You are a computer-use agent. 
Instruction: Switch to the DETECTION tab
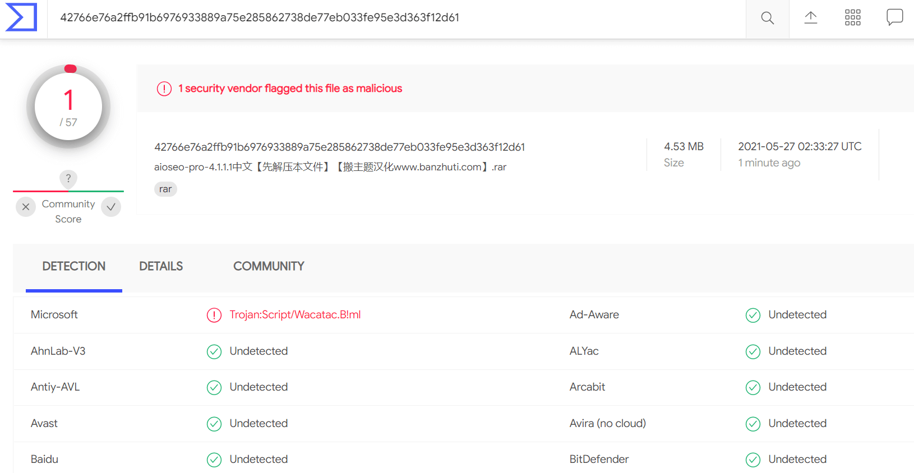pyautogui.click(x=74, y=267)
